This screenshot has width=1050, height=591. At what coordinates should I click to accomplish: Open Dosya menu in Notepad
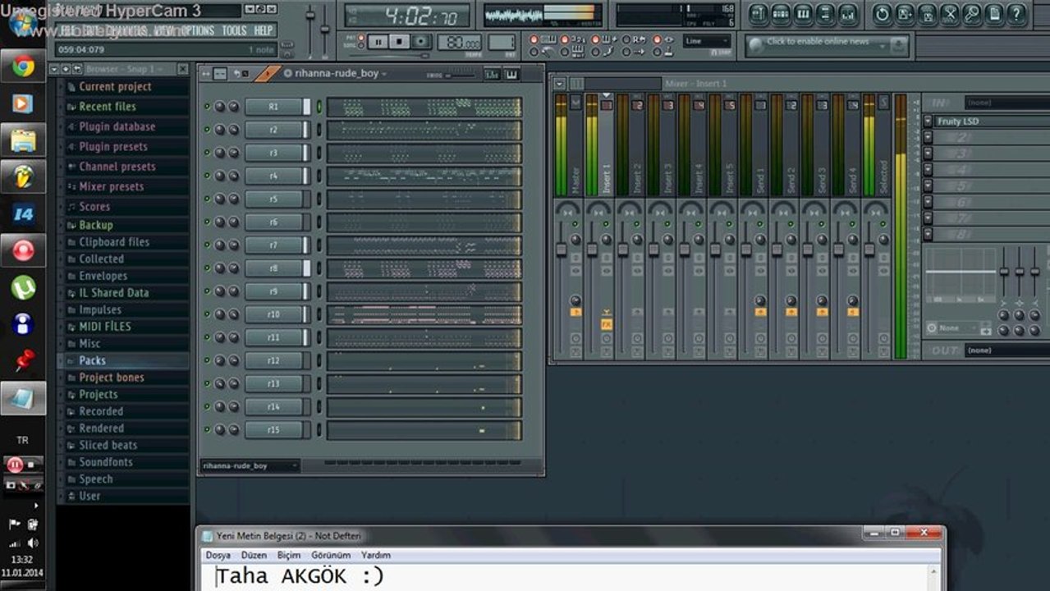(219, 555)
